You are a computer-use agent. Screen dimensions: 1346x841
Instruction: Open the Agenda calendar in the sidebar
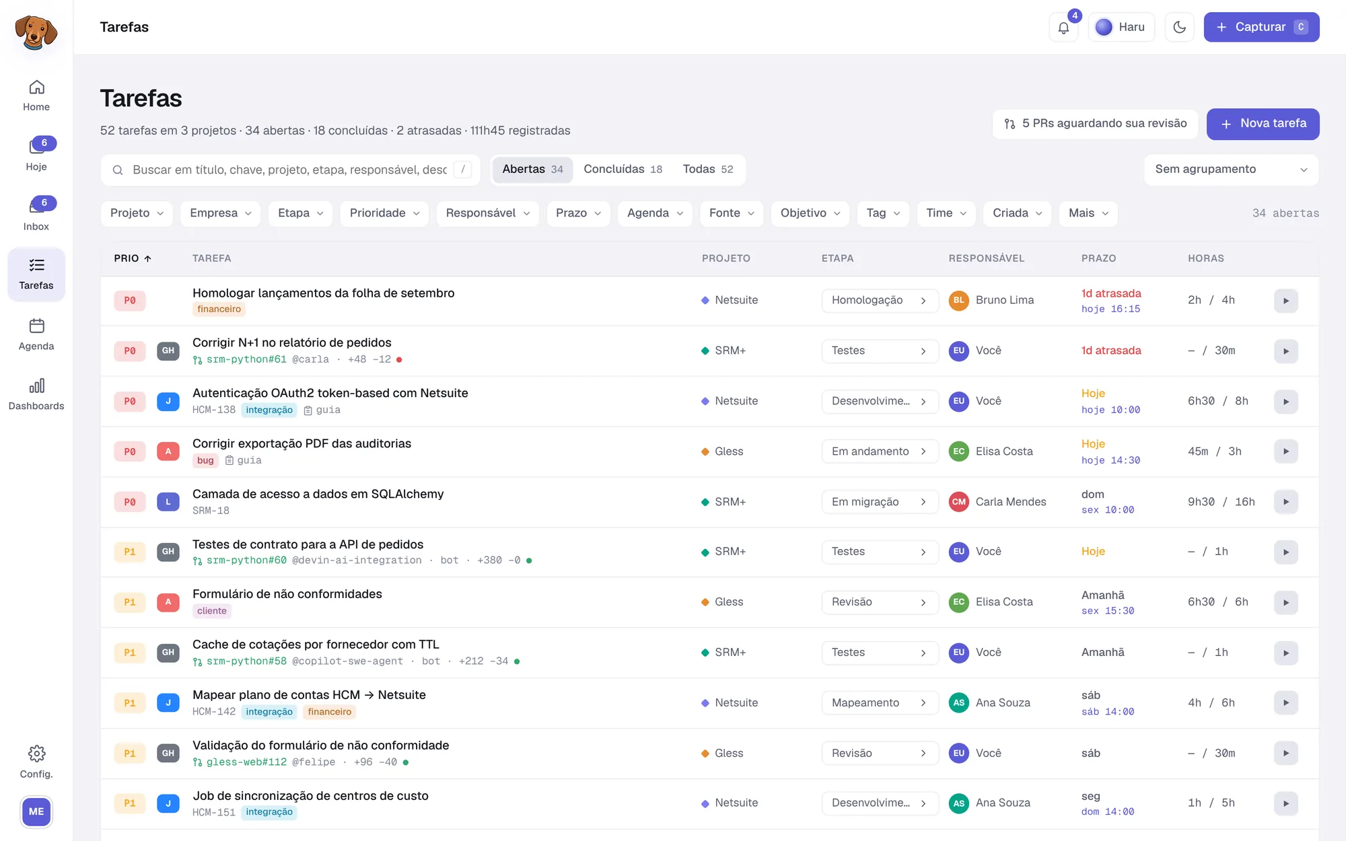(x=36, y=334)
